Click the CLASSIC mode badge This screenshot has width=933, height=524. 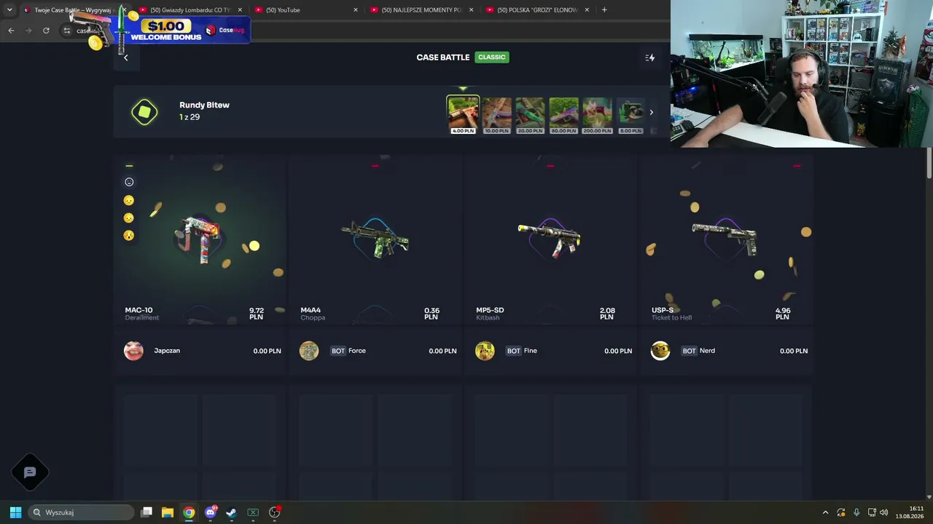tap(492, 57)
